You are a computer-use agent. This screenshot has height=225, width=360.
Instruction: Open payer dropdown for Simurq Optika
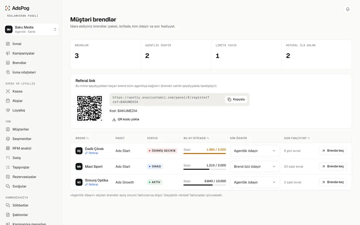click(x=255, y=182)
